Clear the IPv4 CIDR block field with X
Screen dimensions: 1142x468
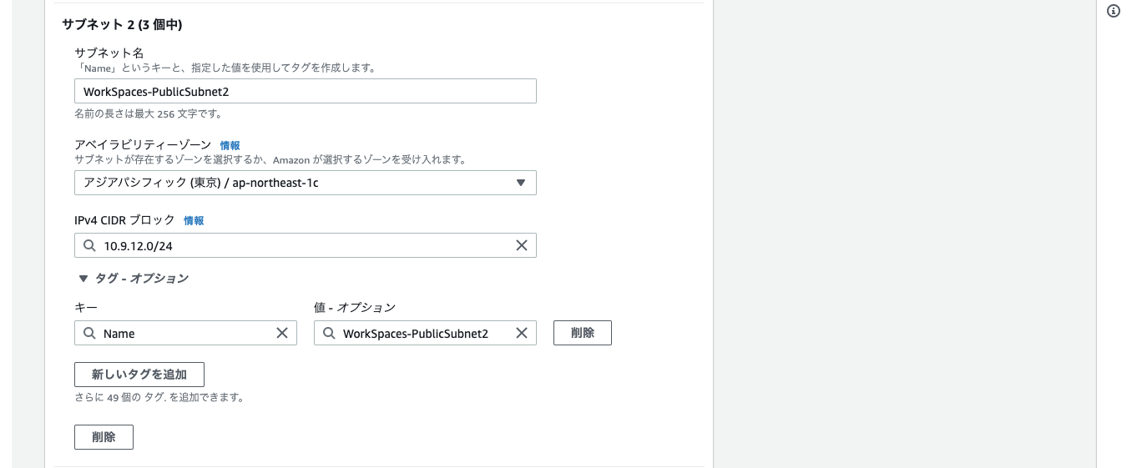pyautogui.click(x=522, y=245)
